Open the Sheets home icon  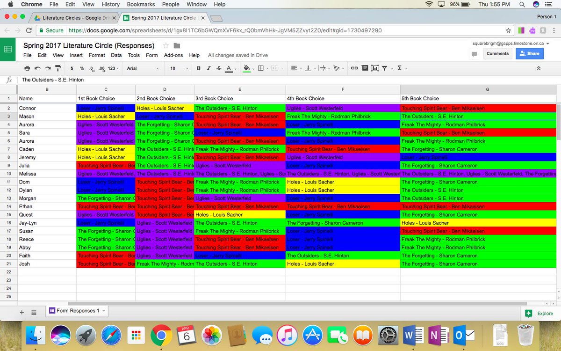8,50
